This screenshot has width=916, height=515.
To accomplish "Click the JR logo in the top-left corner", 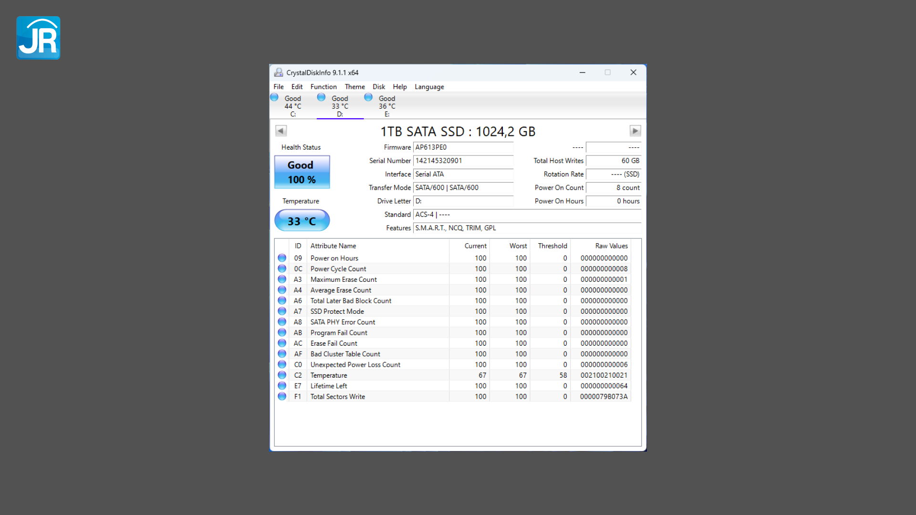I will [38, 38].
